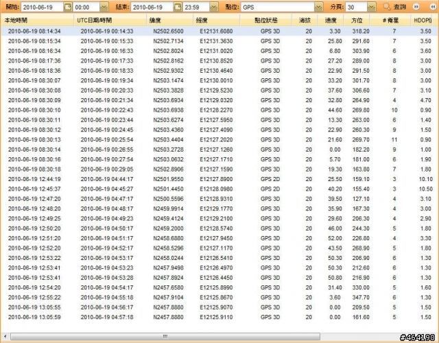The image size is (439, 343).
Task: Expand the page size 30 dropdown
Action: 372,7
